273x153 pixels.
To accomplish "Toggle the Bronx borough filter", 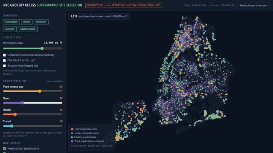I will click(x=26, y=22).
